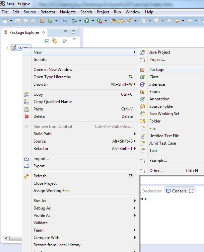The image size is (204, 252).
Task: Open the Refactor menu in menu bar
Action: click(48, 12)
